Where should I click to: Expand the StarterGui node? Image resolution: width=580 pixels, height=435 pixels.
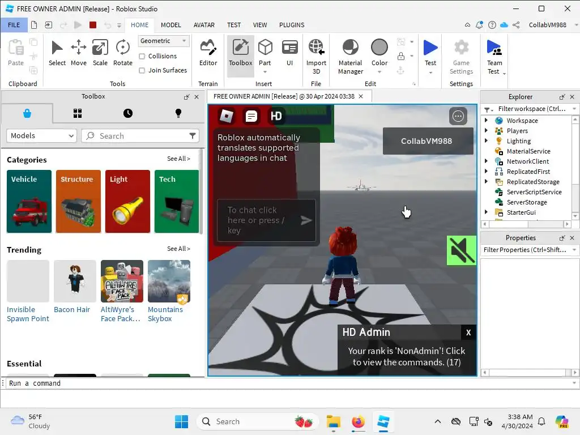[x=486, y=212]
